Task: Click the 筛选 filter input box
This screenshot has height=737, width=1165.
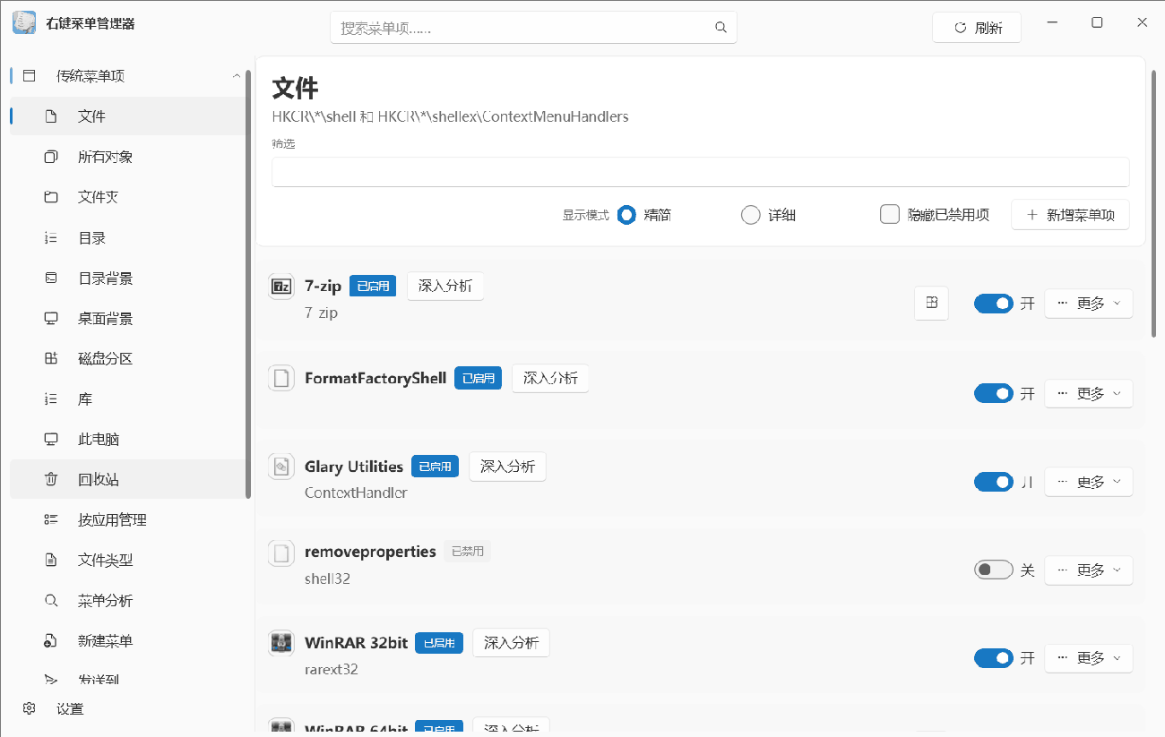Action: click(x=701, y=172)
